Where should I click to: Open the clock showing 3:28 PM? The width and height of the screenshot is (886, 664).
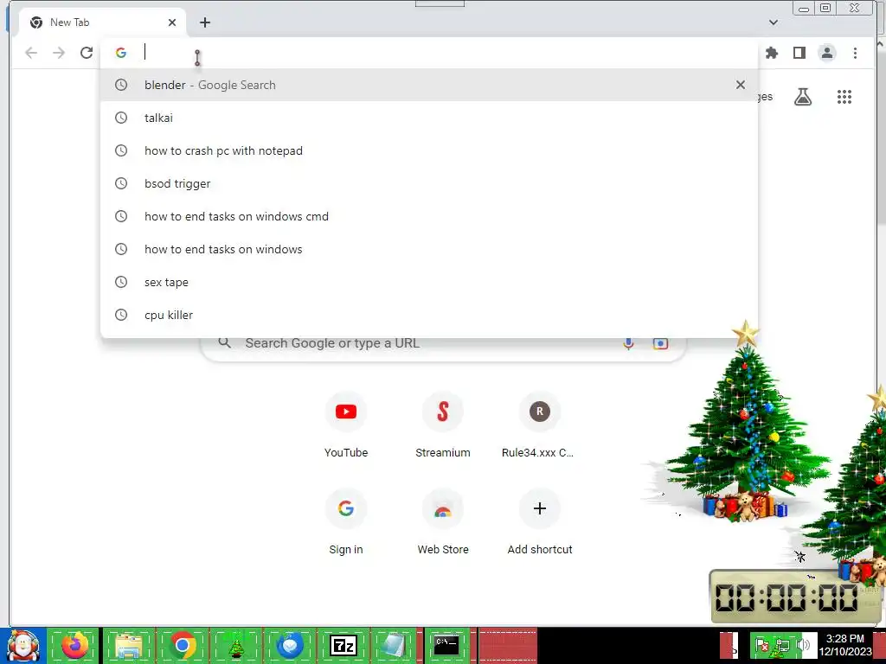pyautogui.click(x=844, y=645)
